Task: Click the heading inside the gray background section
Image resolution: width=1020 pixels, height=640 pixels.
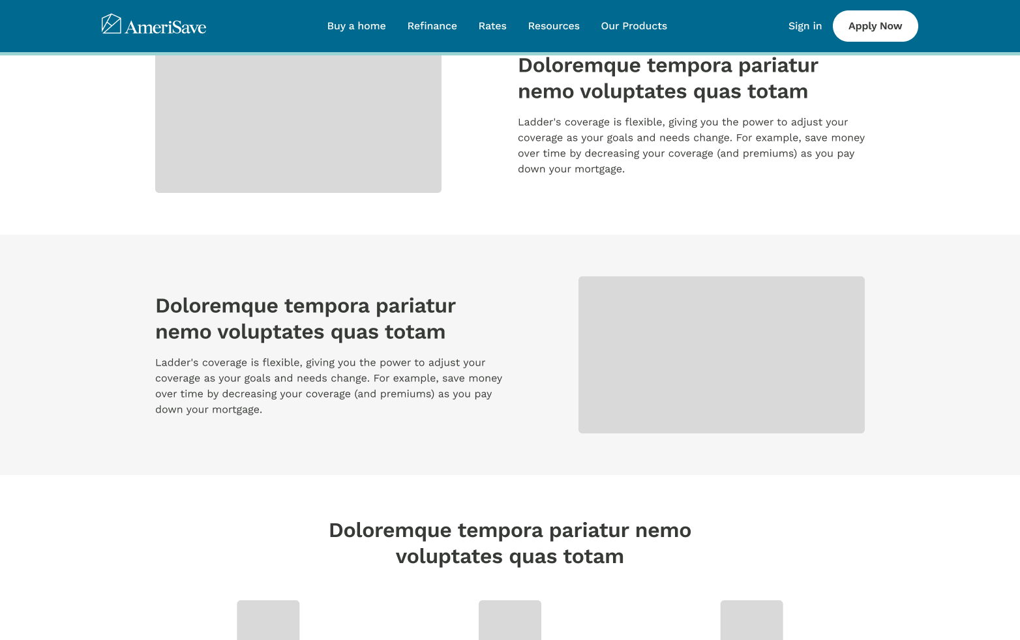Action: click(305, 319)
